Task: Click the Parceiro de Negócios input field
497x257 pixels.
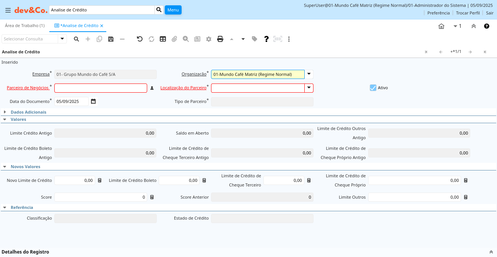Action: pyautogui.click(x=101, y=88)
